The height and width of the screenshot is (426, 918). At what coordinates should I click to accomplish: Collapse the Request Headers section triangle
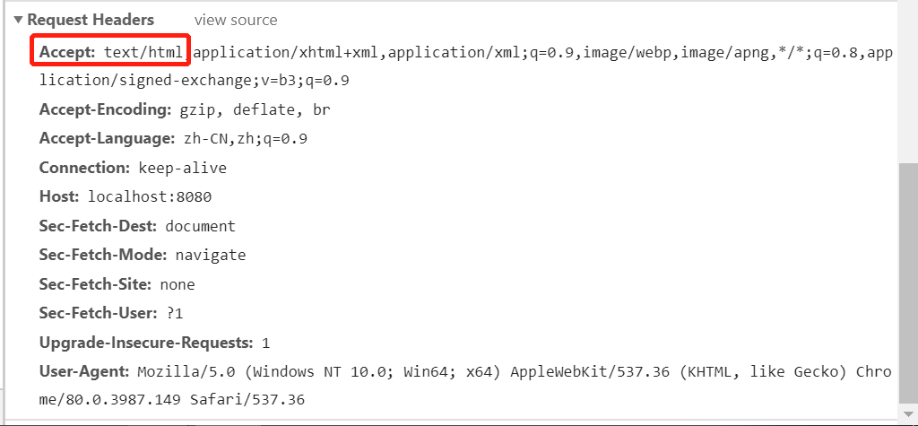pos(18,20)
